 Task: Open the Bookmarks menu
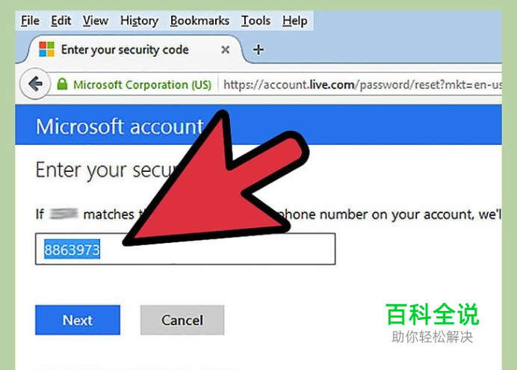(x=199, y=21)
